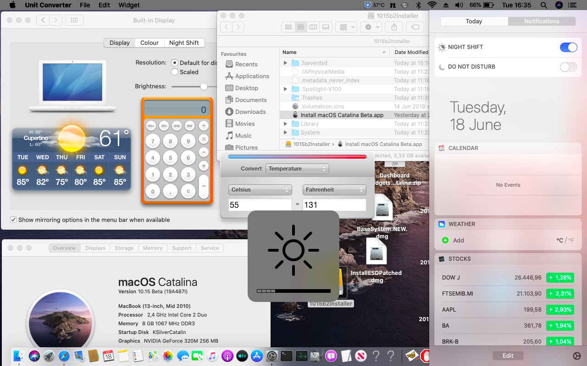587x366 pixels.
Task: Open Finder action gear dropdown
Action: click(x=371, y=27)
